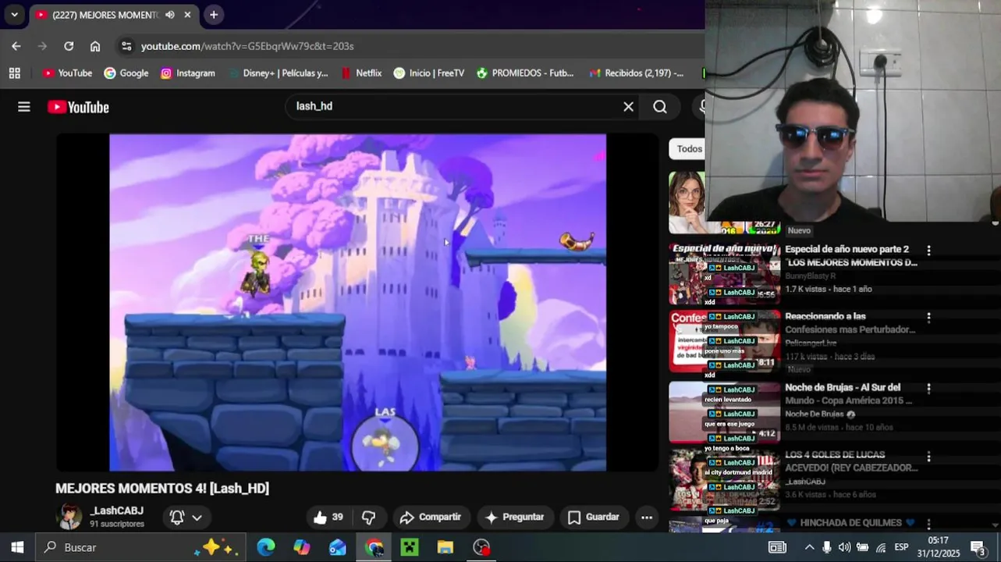This screenshot has height=562, width=1001.
Task: Reload the current page
Action: tap(69, 46)
